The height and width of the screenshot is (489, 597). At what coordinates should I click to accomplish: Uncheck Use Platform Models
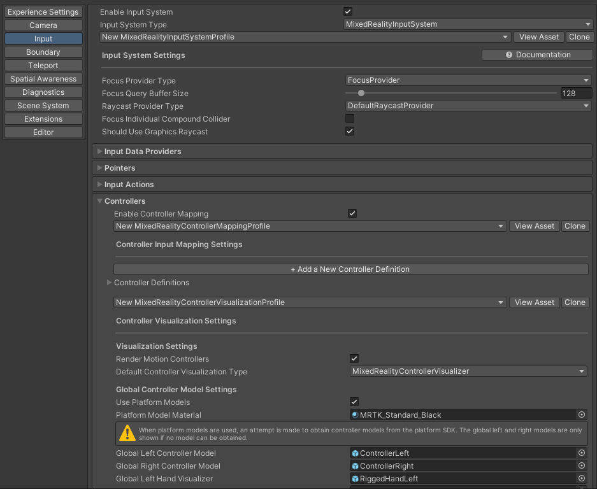click(354, 402)
